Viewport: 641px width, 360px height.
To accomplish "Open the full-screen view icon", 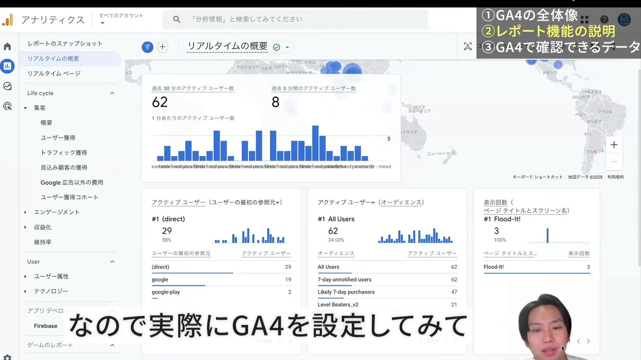I will [x=467, y=46].
